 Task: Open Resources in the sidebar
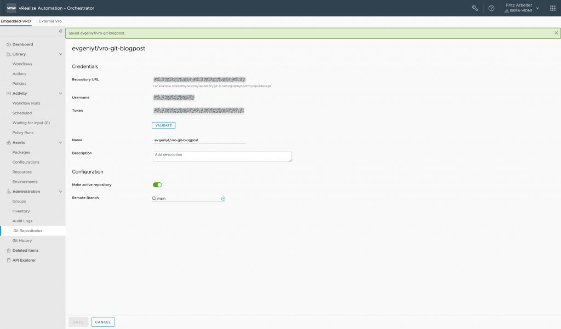click(22, 172)
